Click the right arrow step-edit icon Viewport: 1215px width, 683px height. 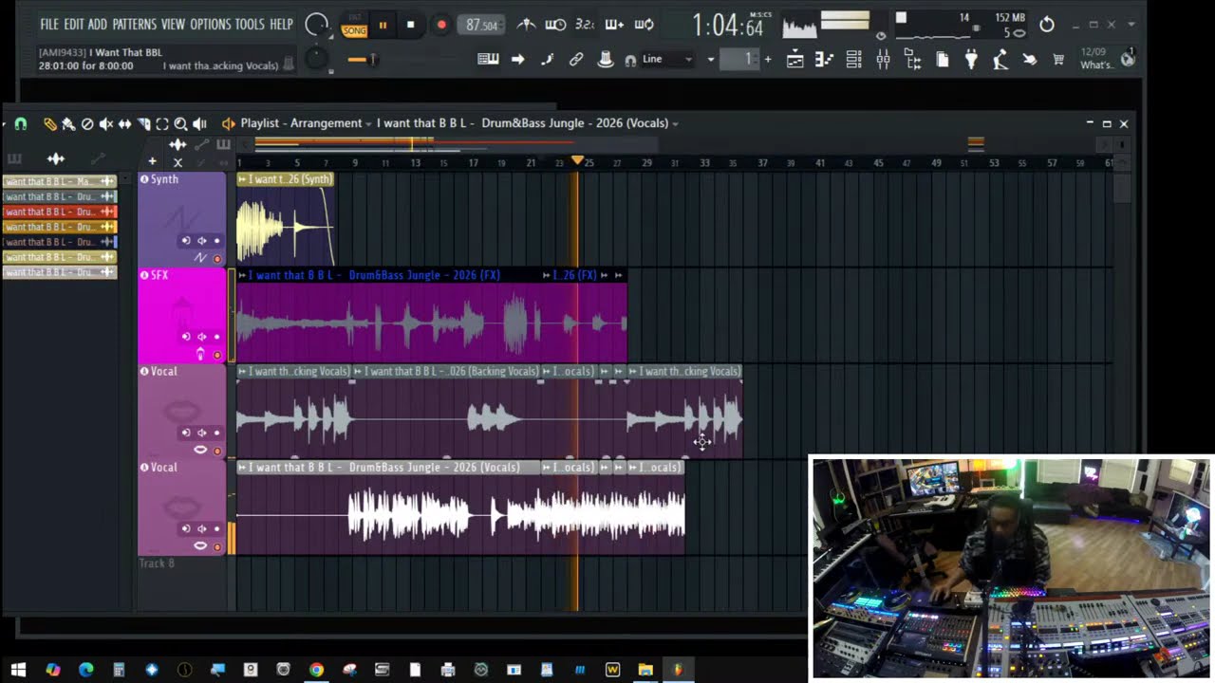click(517, 60)
